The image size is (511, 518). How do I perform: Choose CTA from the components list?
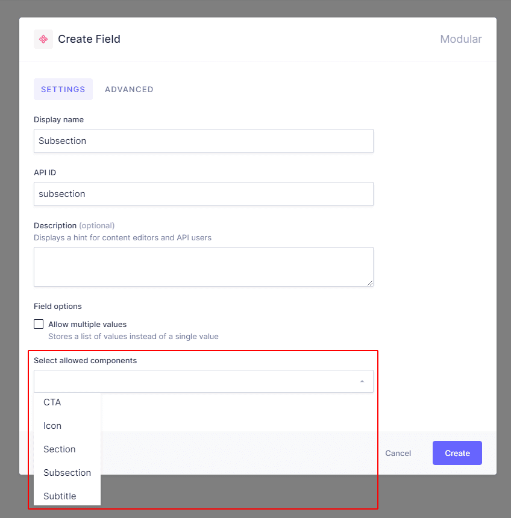(x=52, y=402)
